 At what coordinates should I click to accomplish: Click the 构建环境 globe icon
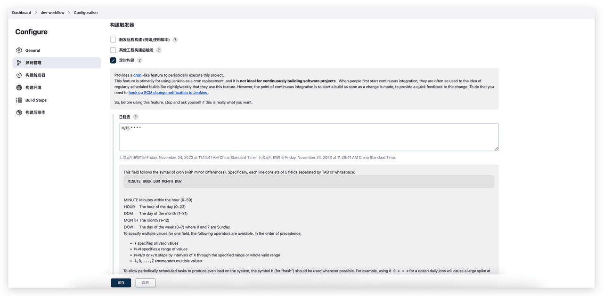click(x=19, y=88)
